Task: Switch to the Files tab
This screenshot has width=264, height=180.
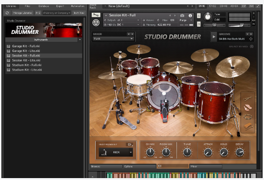Action: (27, 6)
